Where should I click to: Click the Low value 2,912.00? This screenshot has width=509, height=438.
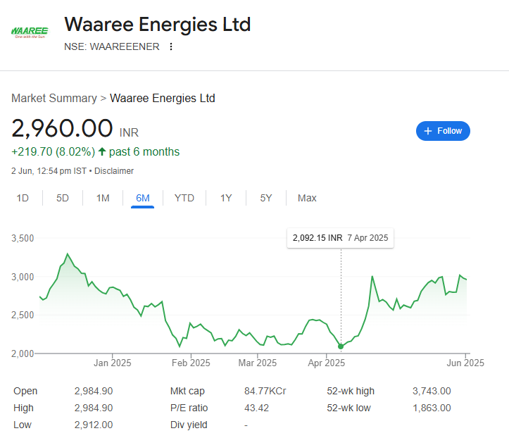click(x=94, y=425)
